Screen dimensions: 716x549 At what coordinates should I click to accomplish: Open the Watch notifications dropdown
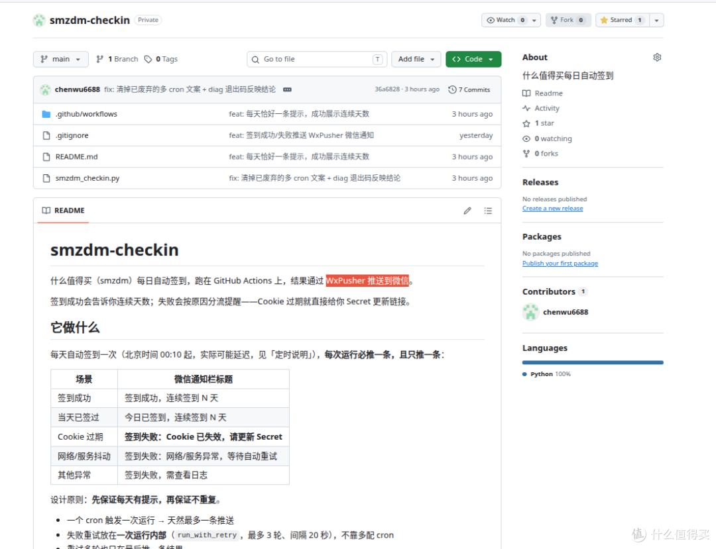tap(511, 20)
